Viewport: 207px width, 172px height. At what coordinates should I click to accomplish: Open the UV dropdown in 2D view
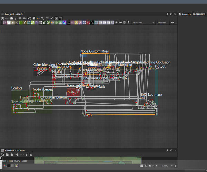coord(21,155)
